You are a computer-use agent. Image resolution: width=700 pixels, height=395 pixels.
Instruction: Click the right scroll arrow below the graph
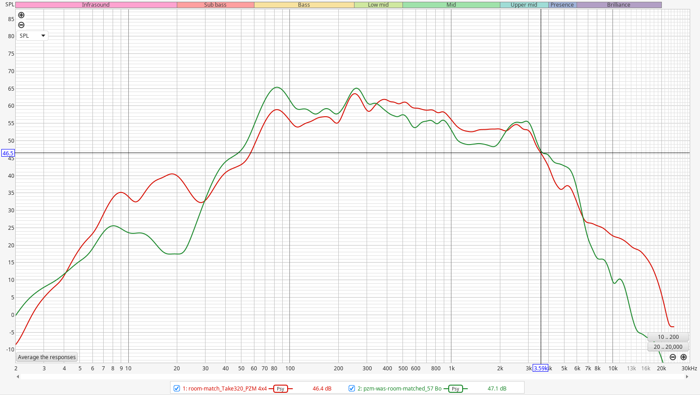coord(687,377)
